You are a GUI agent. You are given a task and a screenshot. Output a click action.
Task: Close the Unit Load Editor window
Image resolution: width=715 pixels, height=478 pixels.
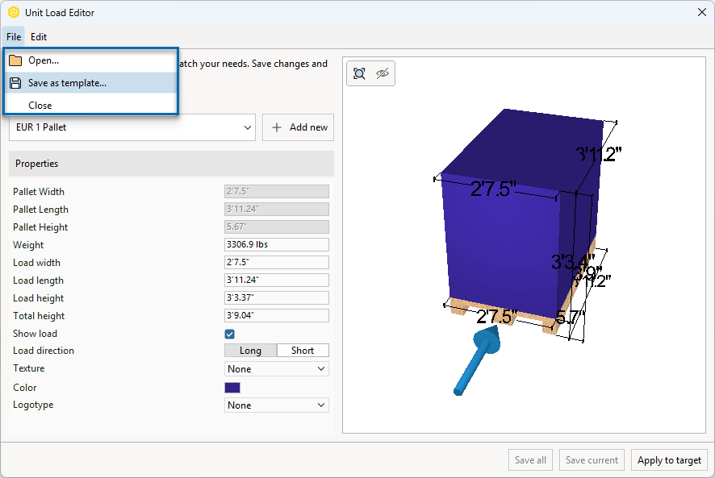pyautogui.click(x=702, y=12)
